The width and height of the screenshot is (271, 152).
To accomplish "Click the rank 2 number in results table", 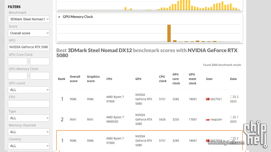I will point(62,119).
